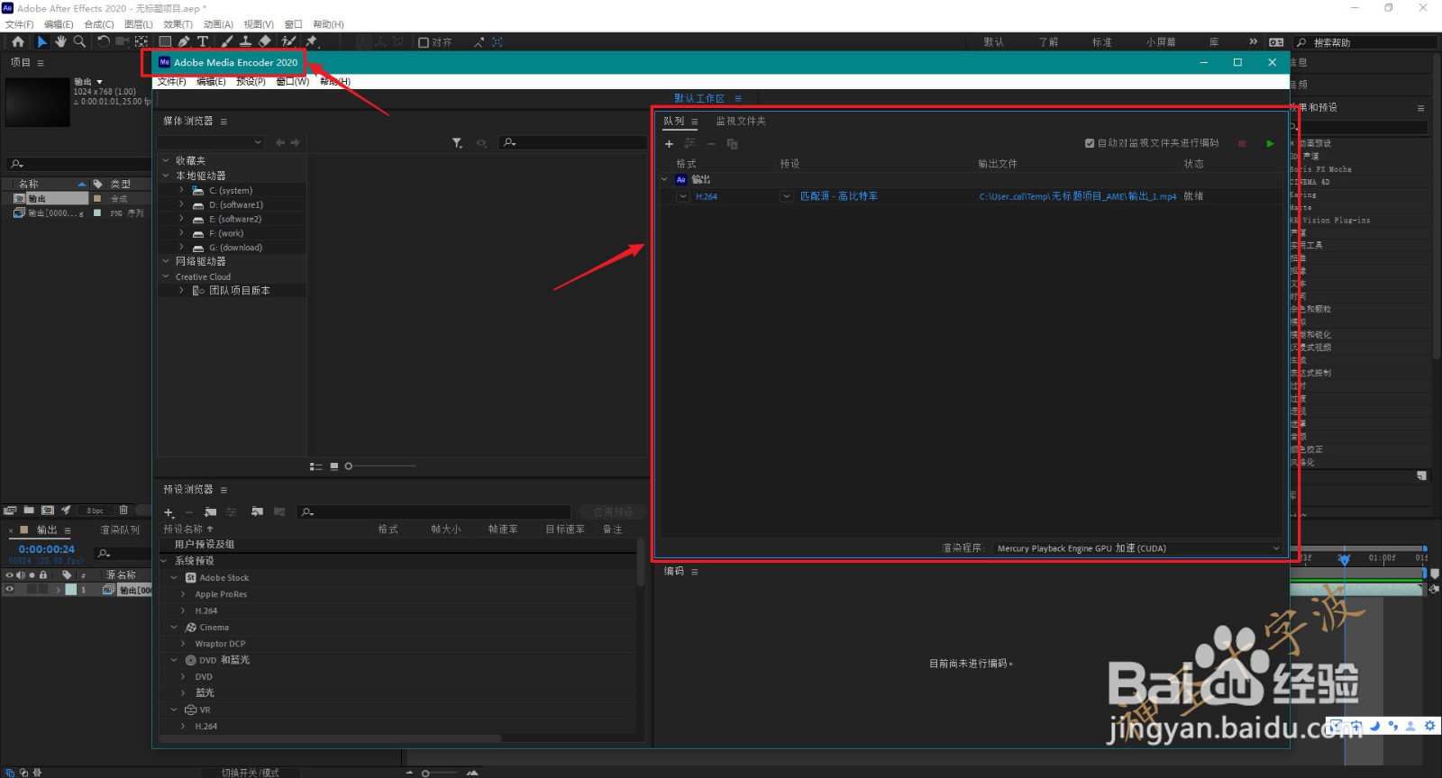This screenshot has height=778, width=1442.
Task: Click Import Presets icon in Preset Browser
Action: 257,511
